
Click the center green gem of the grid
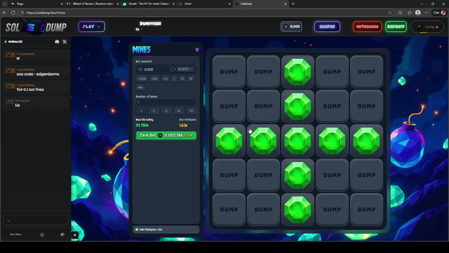tap(298, 141)
